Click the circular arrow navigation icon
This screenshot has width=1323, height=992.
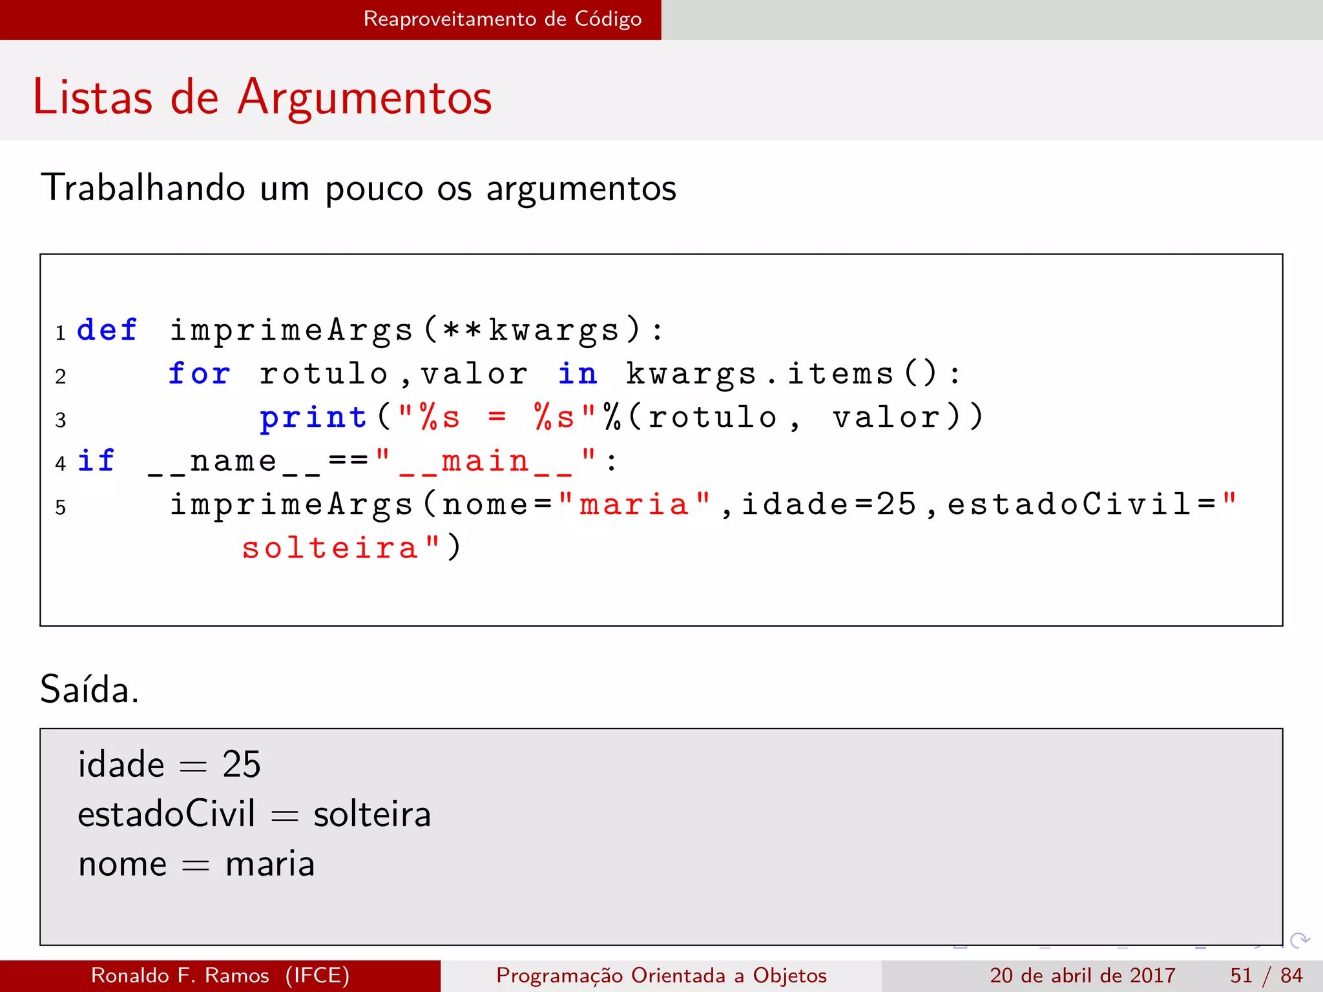[1300, 940]
